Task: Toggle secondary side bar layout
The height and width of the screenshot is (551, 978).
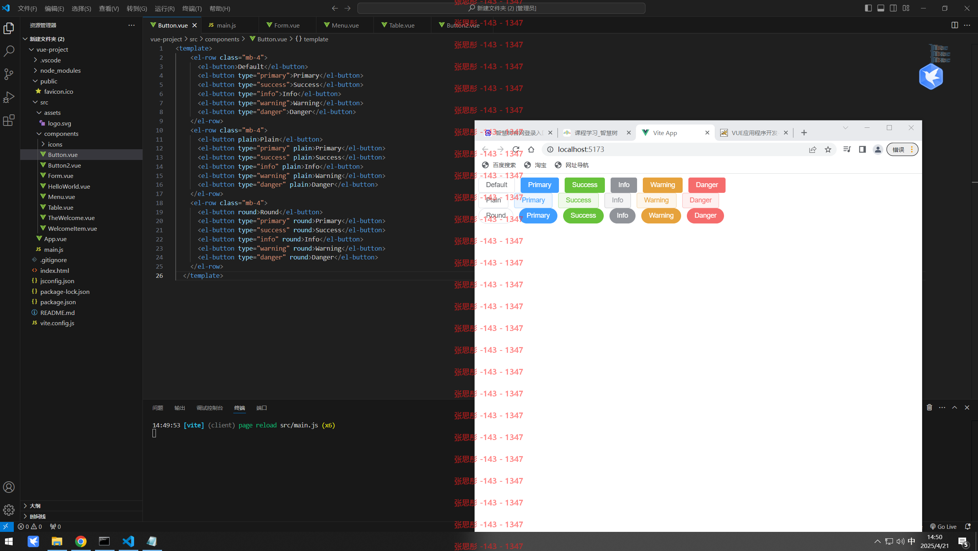Action: (x=893, y=8)
